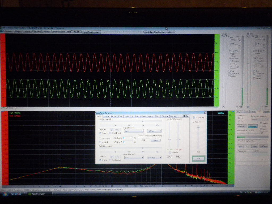The width and height of the screenshot is (272, 204).
Task: Click the Windows Start orb
Action: coord(5,194)
